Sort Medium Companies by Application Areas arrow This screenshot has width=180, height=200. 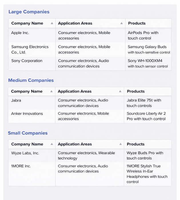tap(120, 91)
